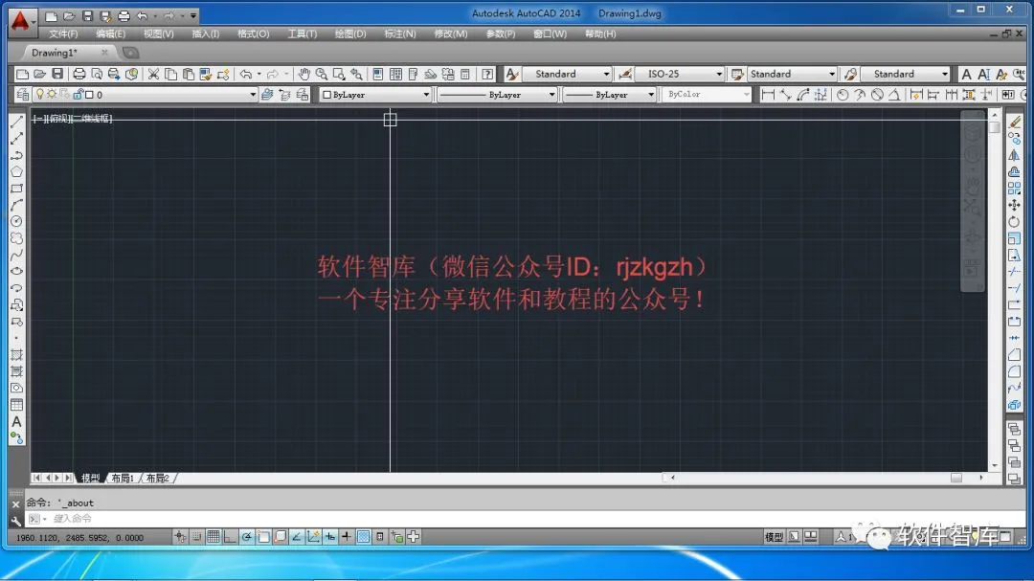Expand the undo history dropdown arrow
Image resolution: width=1034 pixels, height=581 pixels.
tap(259, 74)
